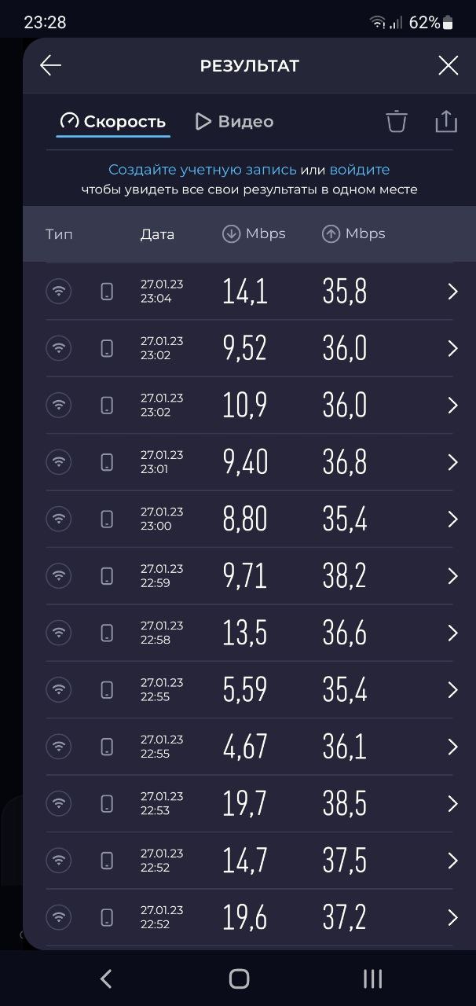
Task: Tap the войдите link
Action: click(x=359, y=170)
